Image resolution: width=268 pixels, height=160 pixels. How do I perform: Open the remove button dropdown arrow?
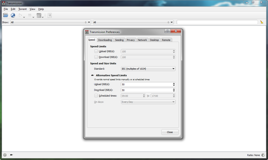[x=43, y=17]
